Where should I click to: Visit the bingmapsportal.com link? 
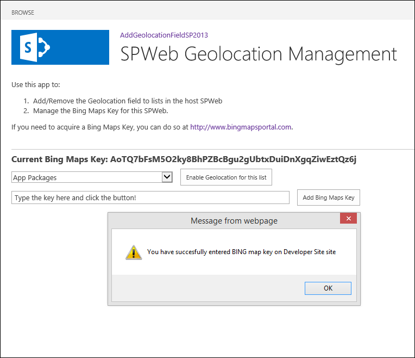click(x=241, y=127)
